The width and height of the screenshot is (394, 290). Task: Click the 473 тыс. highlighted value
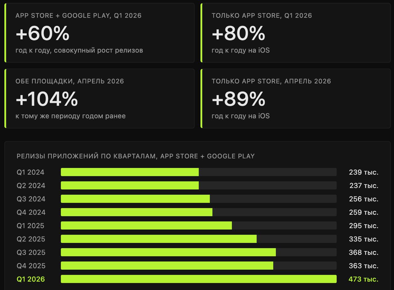point(363,279)
